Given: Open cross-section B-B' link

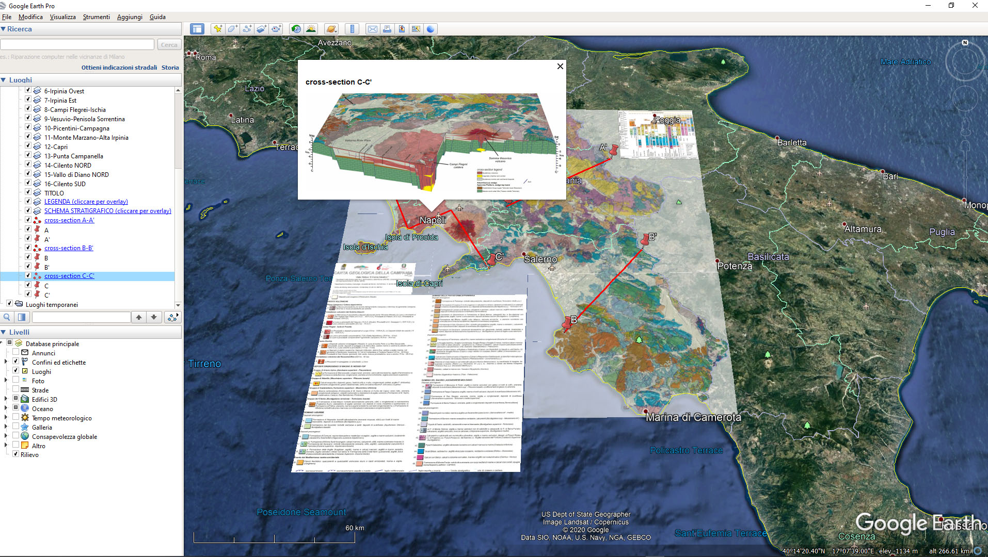Looking at the screenshot, I should tap(69, 248).
